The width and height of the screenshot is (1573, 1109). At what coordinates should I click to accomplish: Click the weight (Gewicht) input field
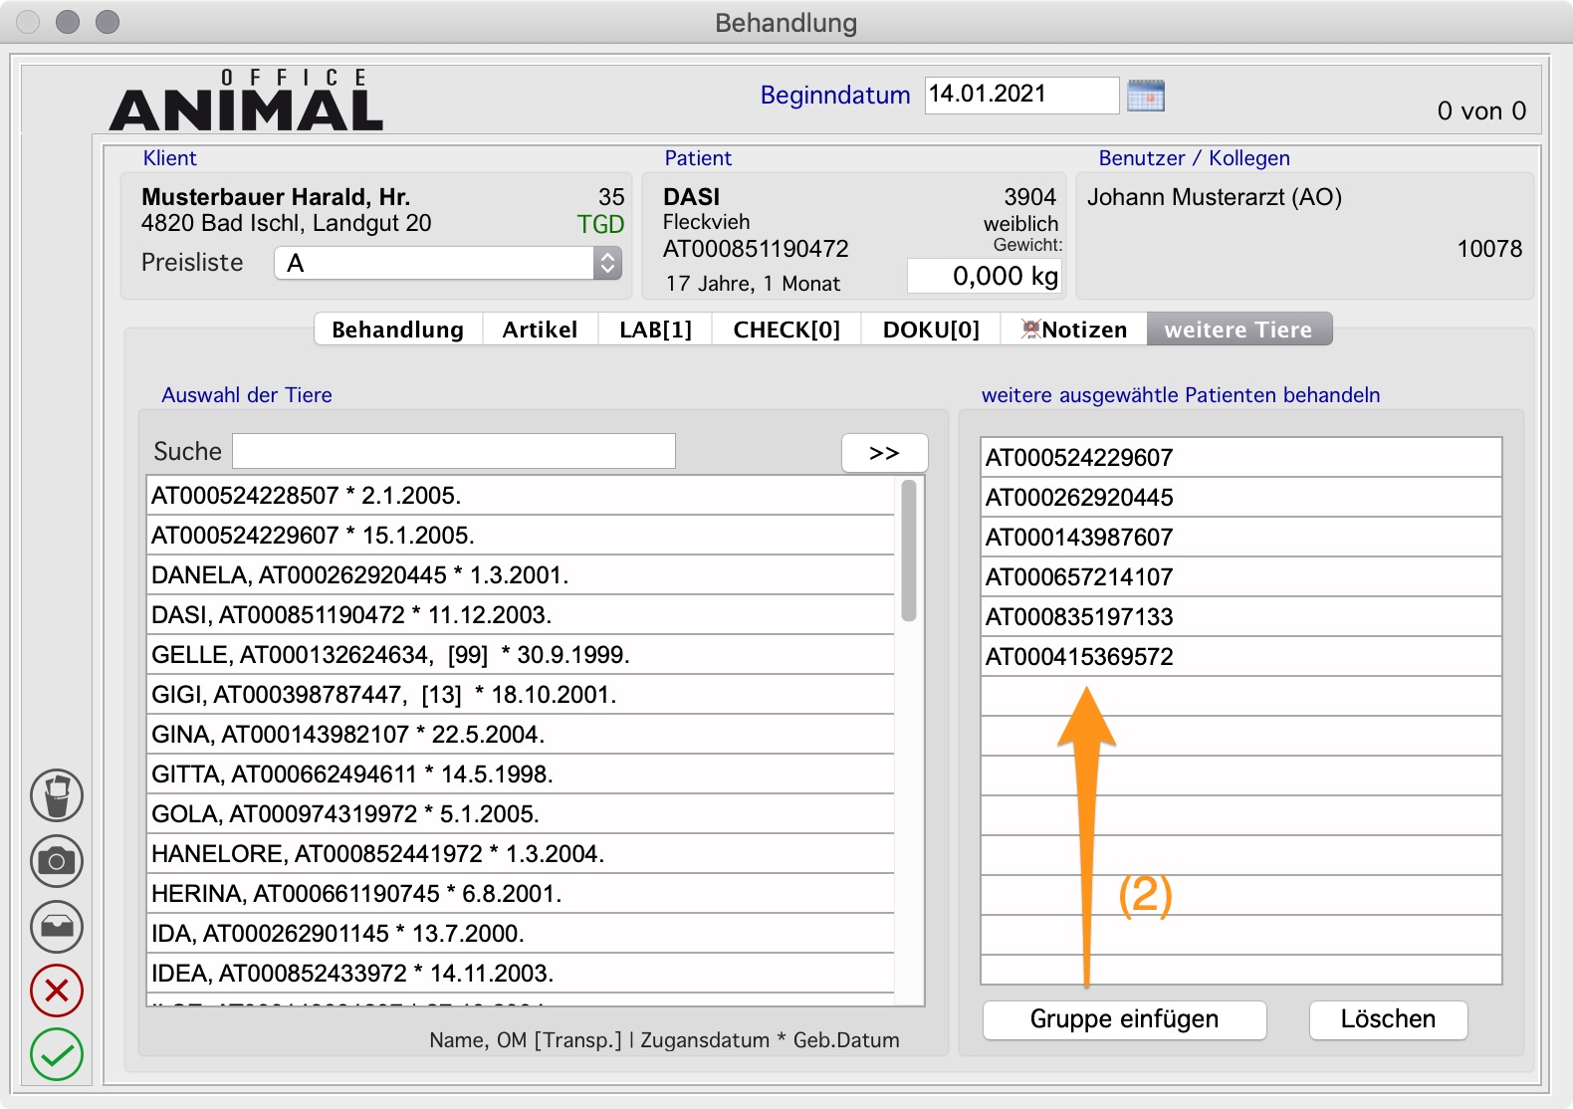click(x=984, y=276)
